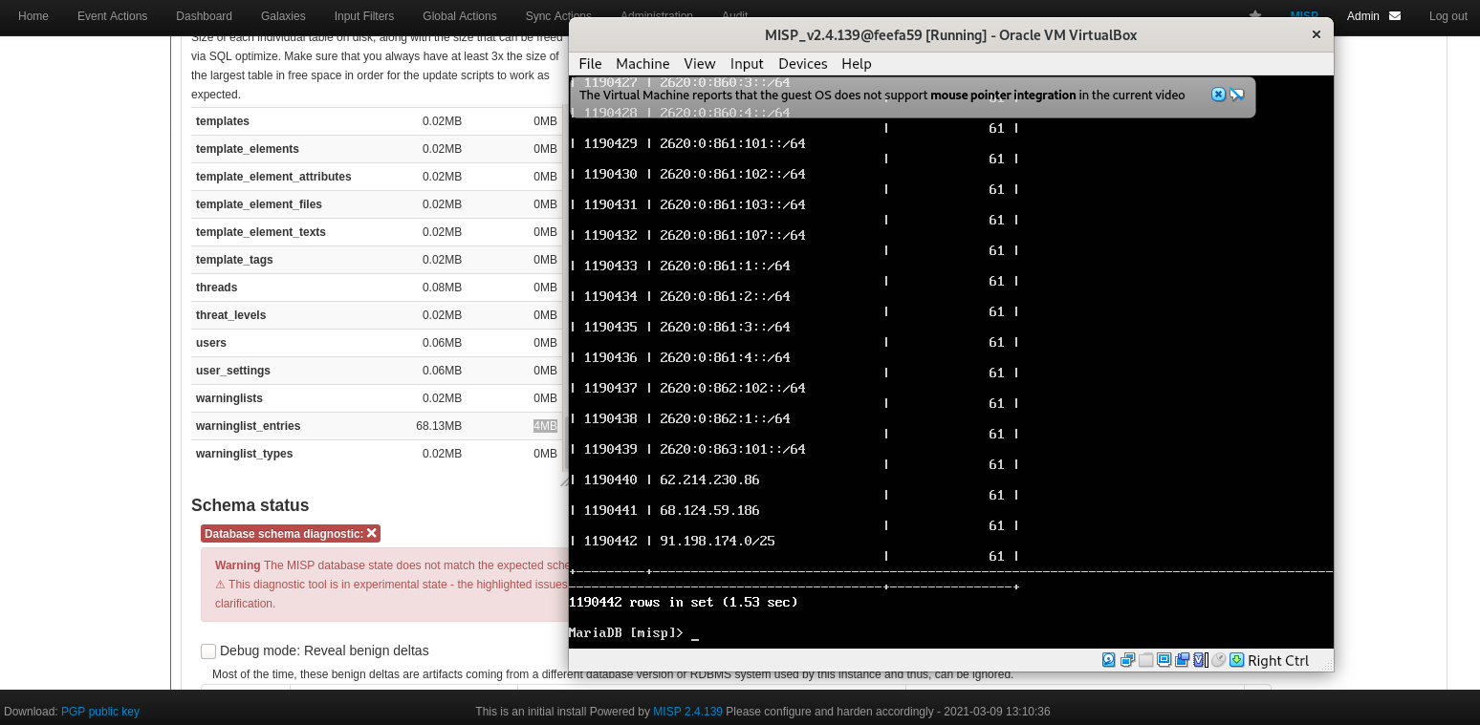Enable Debug mode: Reveal benign deltas checkbox

coord(208,651)
